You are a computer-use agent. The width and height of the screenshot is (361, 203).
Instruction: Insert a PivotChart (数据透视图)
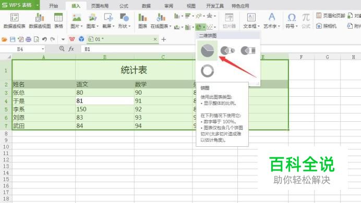tap(40, 21)
